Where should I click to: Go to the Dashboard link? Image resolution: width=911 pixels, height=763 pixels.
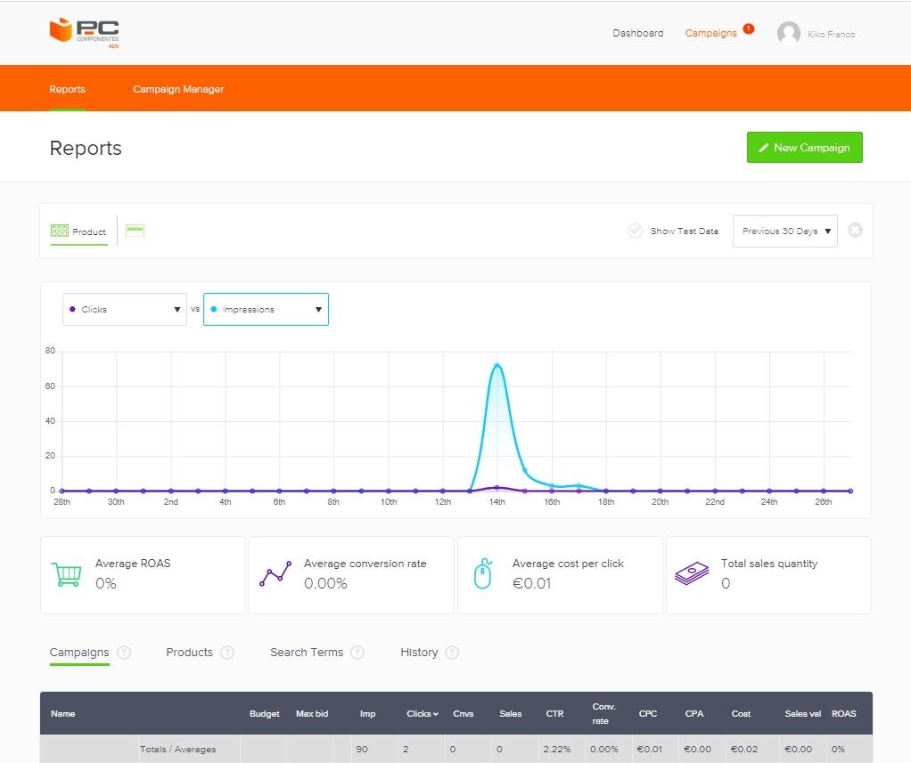[637, 34]
